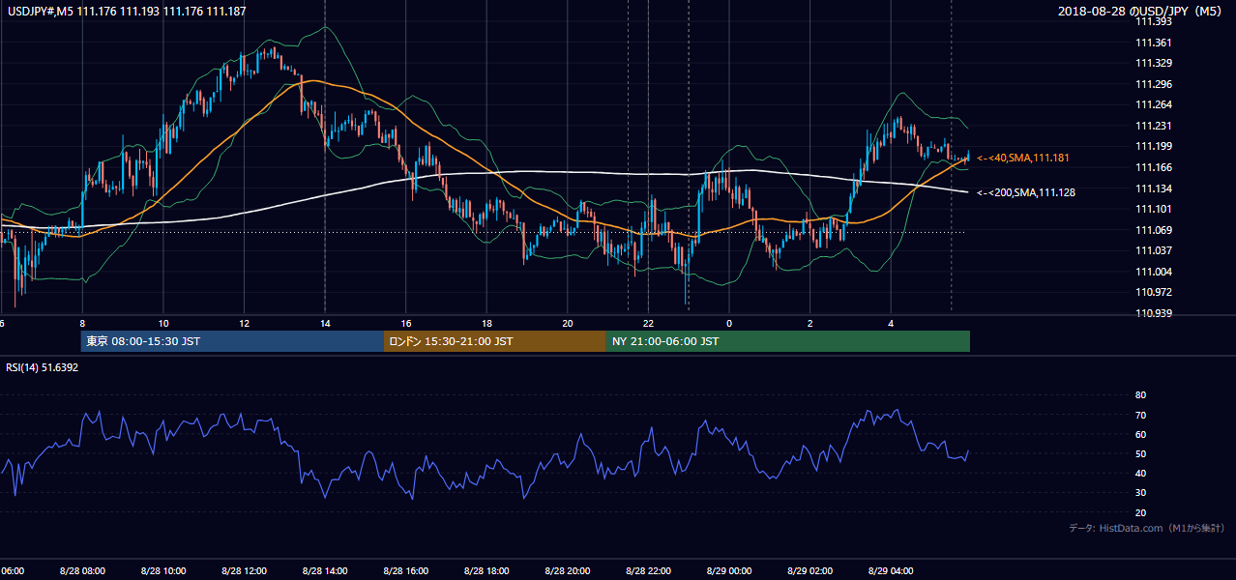Click price axis value 111.037
This screenshot has height=580, width=1236.
1153,251
